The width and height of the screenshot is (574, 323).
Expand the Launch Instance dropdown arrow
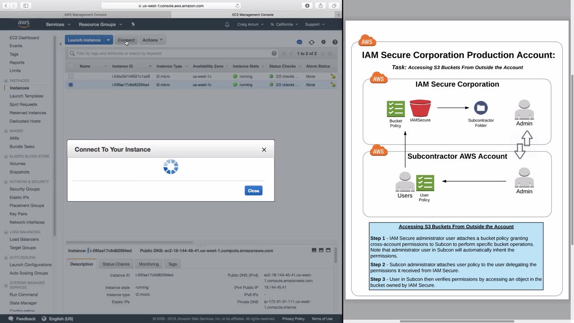[x=108, y=40]
